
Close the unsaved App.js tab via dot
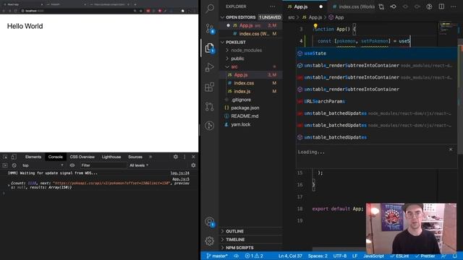[x=321, y=6]
